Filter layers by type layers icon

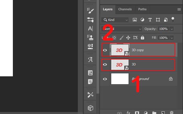150,20
